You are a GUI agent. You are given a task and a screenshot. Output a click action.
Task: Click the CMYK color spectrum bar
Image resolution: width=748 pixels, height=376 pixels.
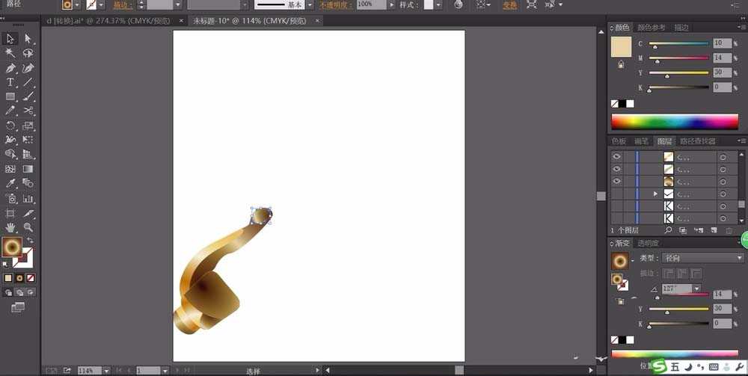675,121
